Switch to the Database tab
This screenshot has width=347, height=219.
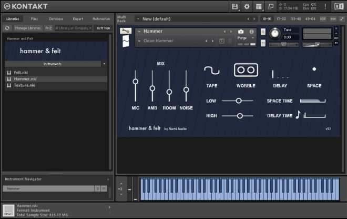pos(56,19)
